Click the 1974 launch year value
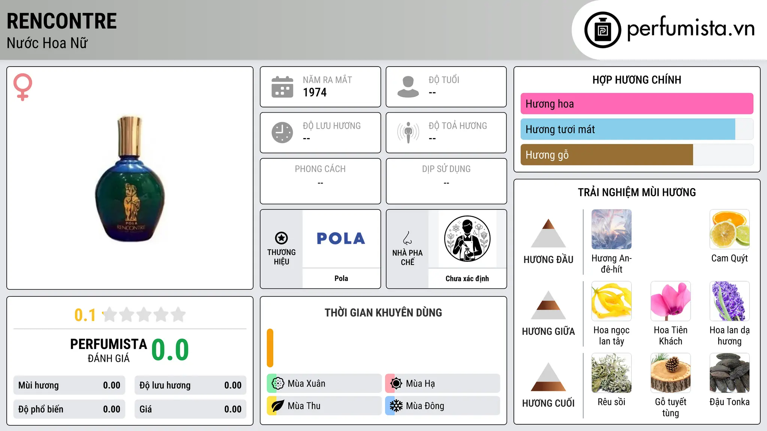This screenshot has width=767, height=431. coord(315,92)
